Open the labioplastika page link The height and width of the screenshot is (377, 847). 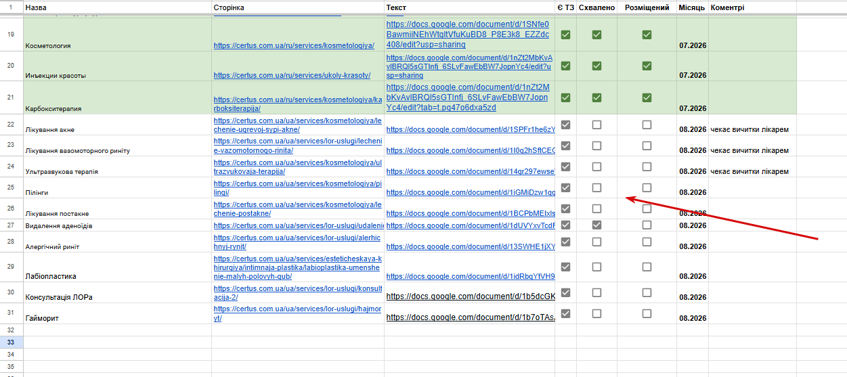pyautogui.click(x=298, y=268)
